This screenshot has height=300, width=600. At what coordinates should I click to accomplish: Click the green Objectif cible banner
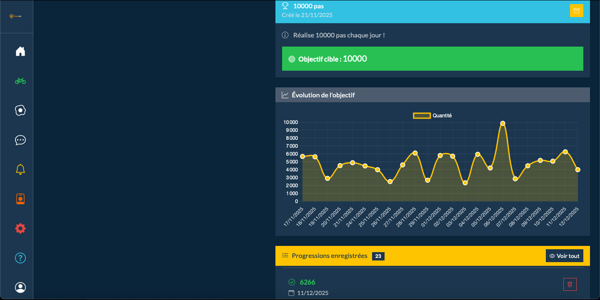(432, 59)
